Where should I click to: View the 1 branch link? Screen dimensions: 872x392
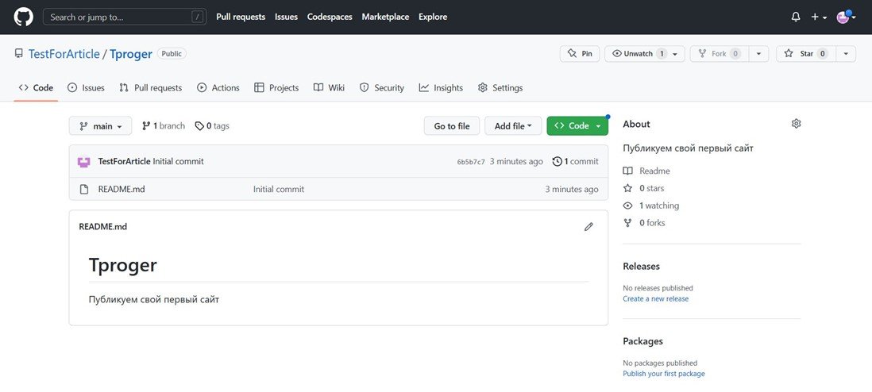click(164, 126)
